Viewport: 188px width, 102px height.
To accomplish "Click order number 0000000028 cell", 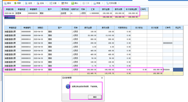I will tap(168, 43).
